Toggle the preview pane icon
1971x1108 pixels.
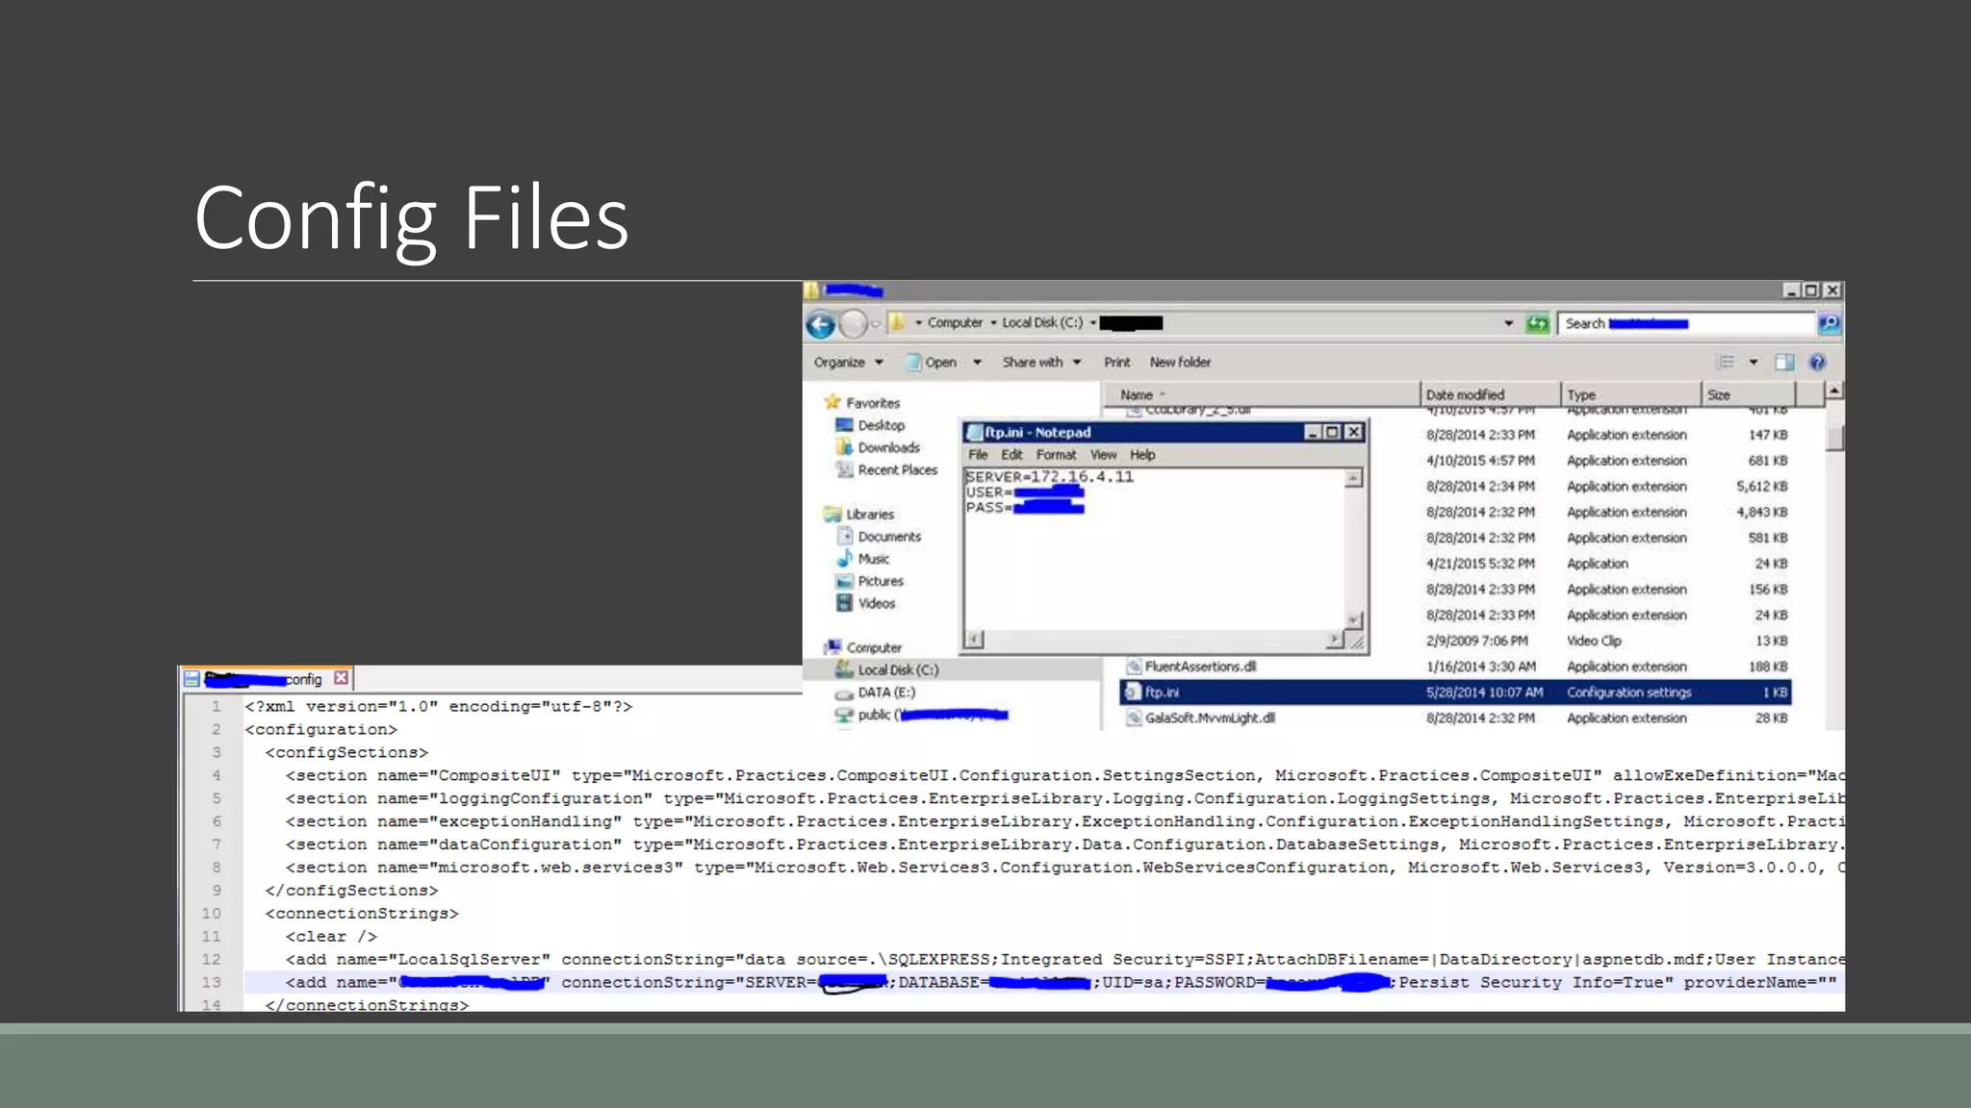[x=1784, y=363]
